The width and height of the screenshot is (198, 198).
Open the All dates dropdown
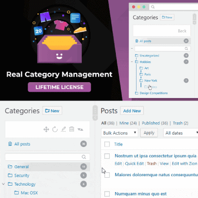tap(181, 133)
